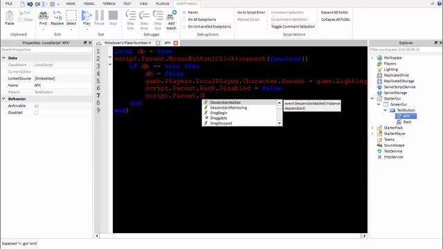The image size is (443, 249).
Task: Open the FILE menu
Action: coord(9,3)
